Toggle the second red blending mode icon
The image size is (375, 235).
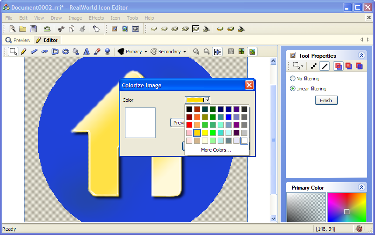pyautogui.click(x=349, y=66)
